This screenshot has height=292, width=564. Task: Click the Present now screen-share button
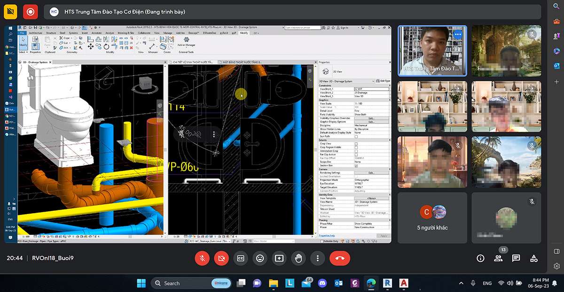(279, 258)
